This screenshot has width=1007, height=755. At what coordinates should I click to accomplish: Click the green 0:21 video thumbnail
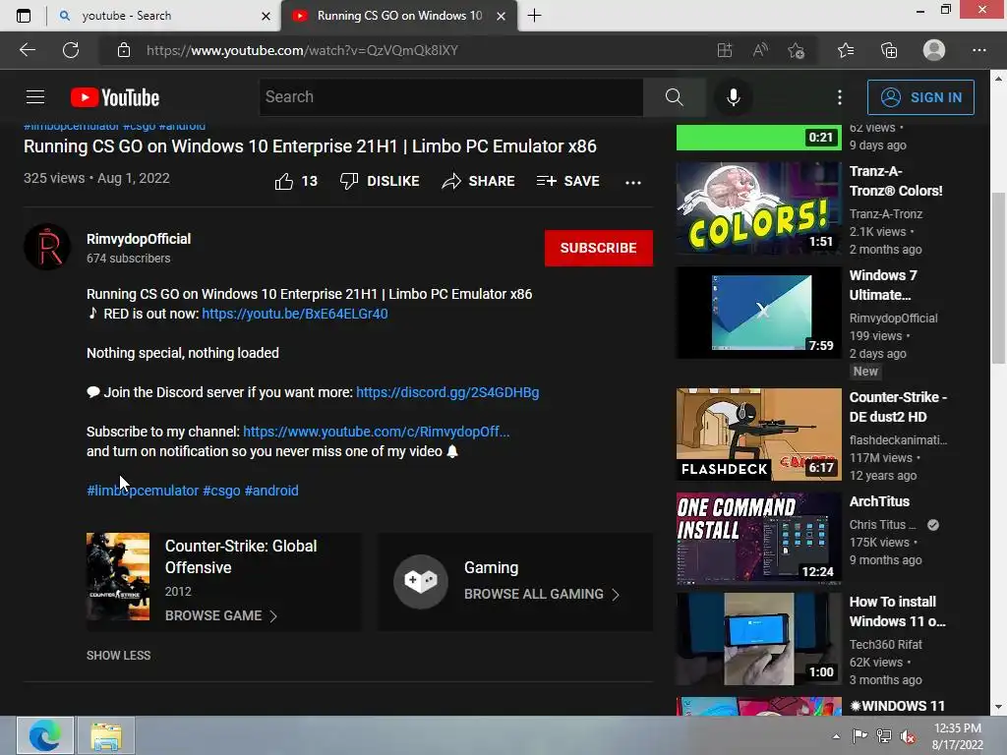point(758,138)
